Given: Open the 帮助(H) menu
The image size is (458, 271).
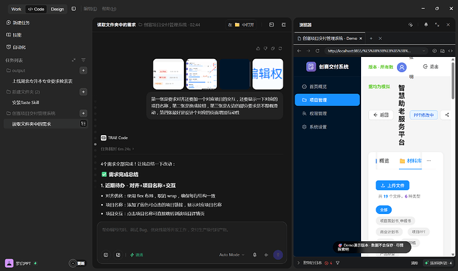Looking at the screenshot, I should (x=109, y=9).
